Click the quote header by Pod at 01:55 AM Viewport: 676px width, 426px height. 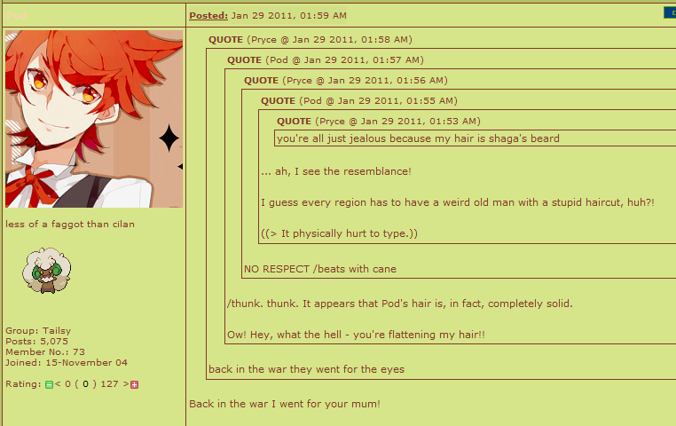tap(359, 101)
